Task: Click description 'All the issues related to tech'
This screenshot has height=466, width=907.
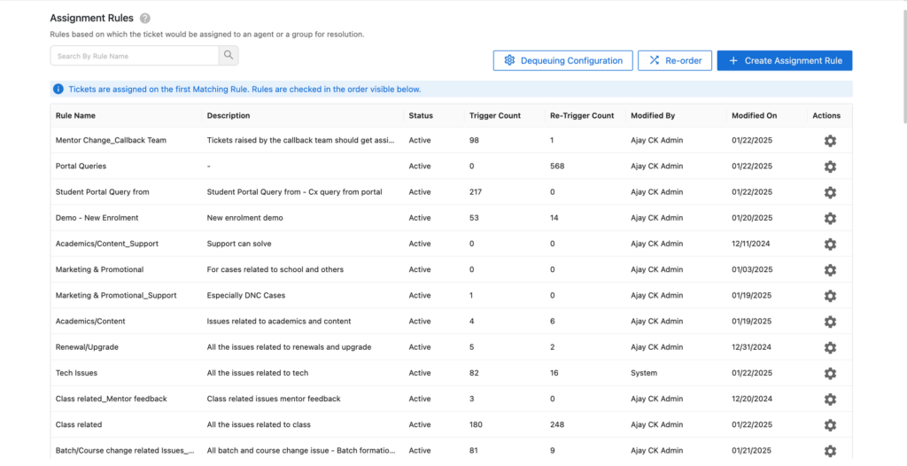Action: [258, 373]
